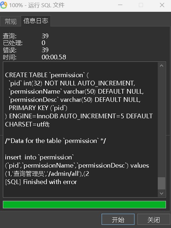This screenshot has height=228, width=171.
Task: Click the greyed-out maximize window icon
Action: point(141,5)
